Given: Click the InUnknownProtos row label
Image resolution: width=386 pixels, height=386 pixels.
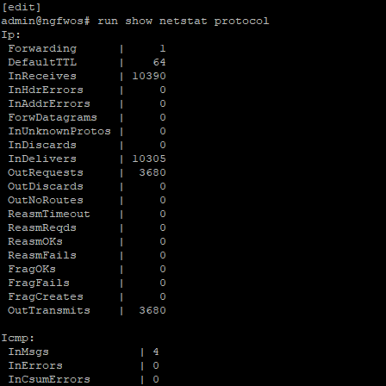Looking at the screenshot, I should pos(59,131).
